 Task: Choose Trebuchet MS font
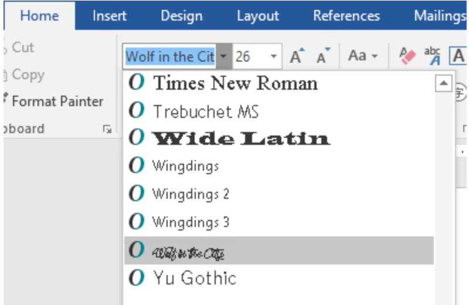[x=279, y=111]
